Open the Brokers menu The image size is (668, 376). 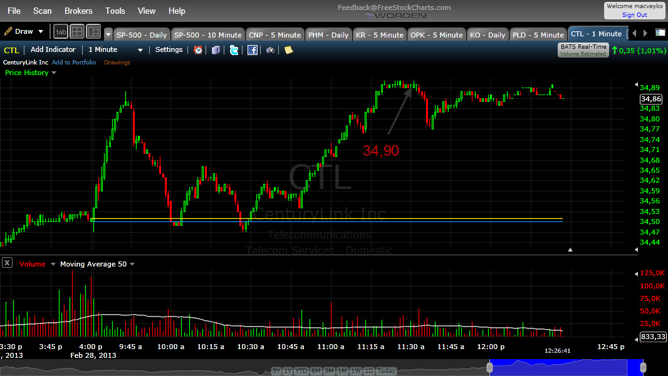[78, 11]
